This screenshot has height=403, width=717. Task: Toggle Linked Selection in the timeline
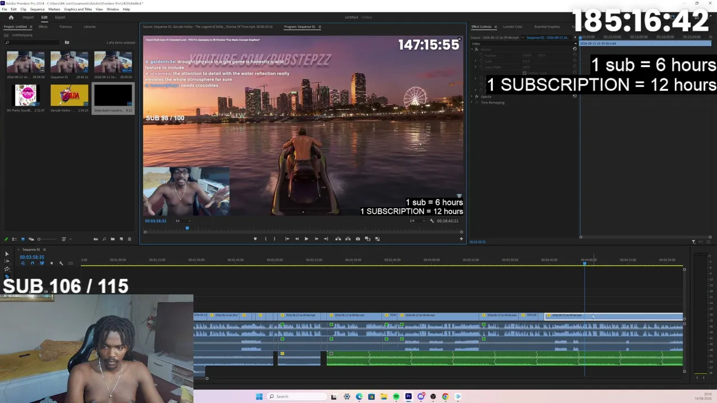(x=42, y=263)
